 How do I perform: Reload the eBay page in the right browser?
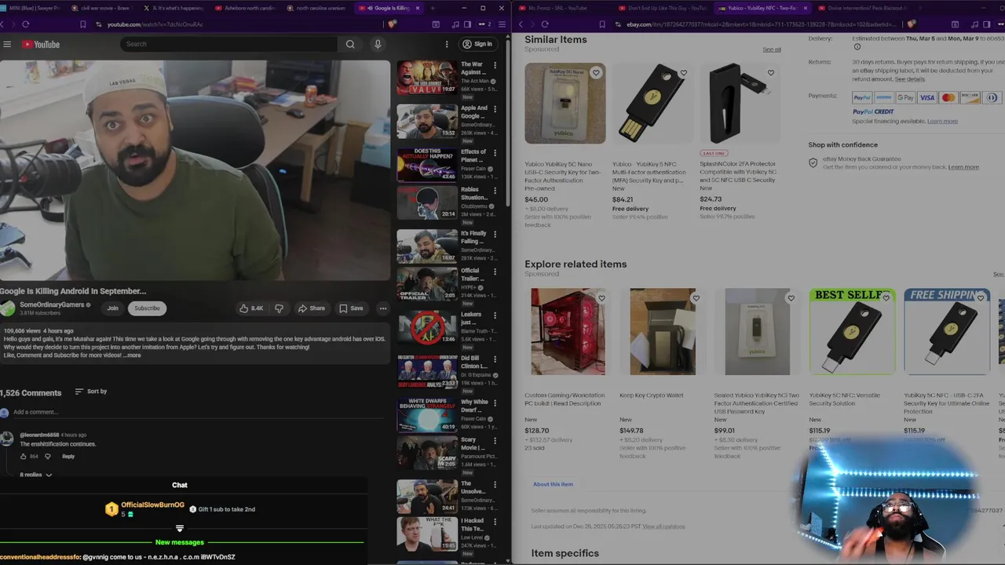tap(545, 24)
